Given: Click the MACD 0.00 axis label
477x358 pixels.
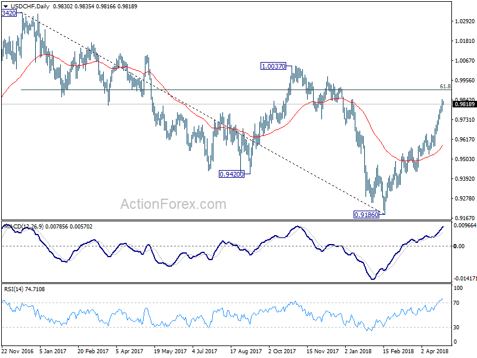Looking at the screenshot, I should pyautogui.click(x=459, y=246).
